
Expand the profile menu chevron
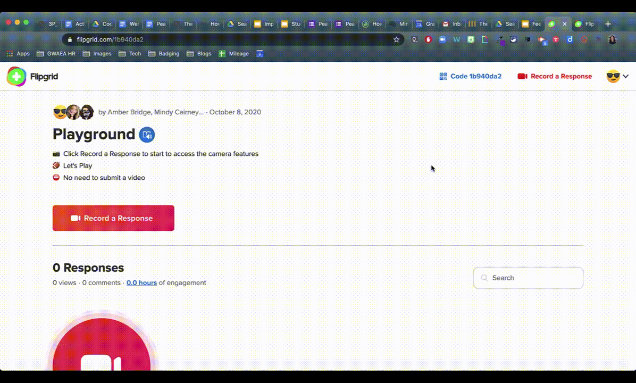[x=626, y=76]
